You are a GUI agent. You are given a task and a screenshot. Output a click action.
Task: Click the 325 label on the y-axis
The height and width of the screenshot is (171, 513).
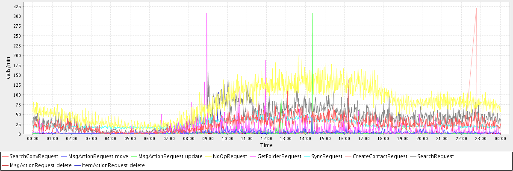[x=18, y=7]
